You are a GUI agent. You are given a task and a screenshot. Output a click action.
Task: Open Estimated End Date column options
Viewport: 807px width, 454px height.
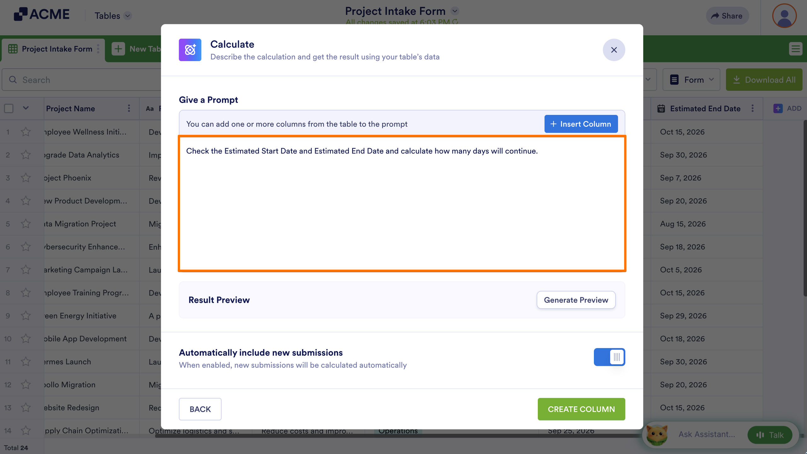(x=752, y=108)
